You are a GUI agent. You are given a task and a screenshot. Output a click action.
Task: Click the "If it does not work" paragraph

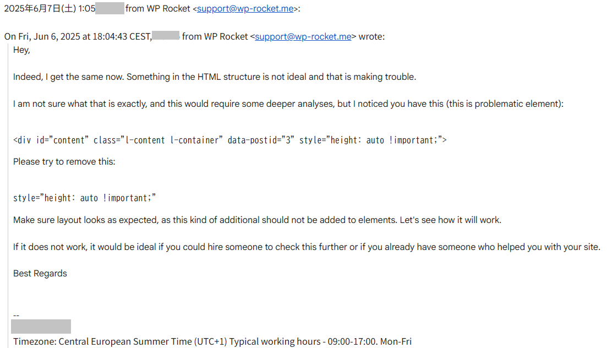coord(306,247)
